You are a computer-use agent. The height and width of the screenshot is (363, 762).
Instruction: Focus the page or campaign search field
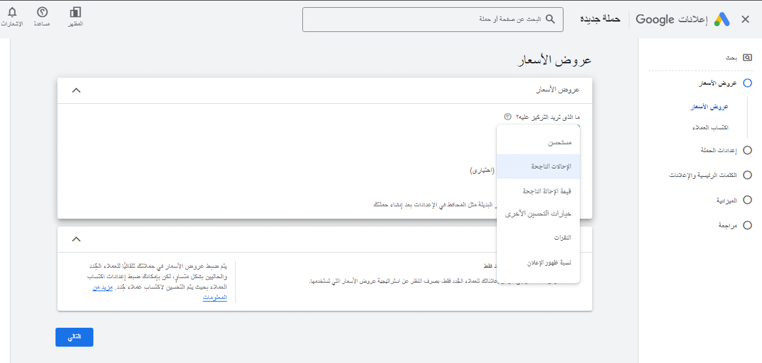click(432, 20)
